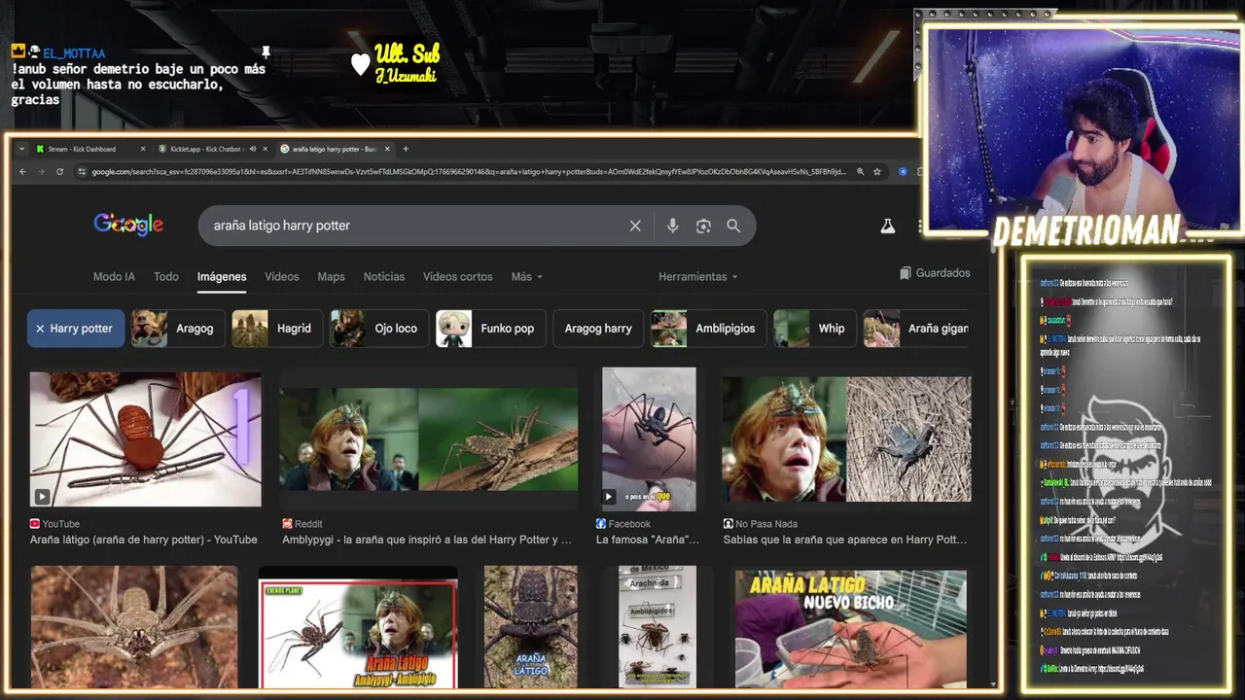Click the No Pasa Nada source label

766,524
